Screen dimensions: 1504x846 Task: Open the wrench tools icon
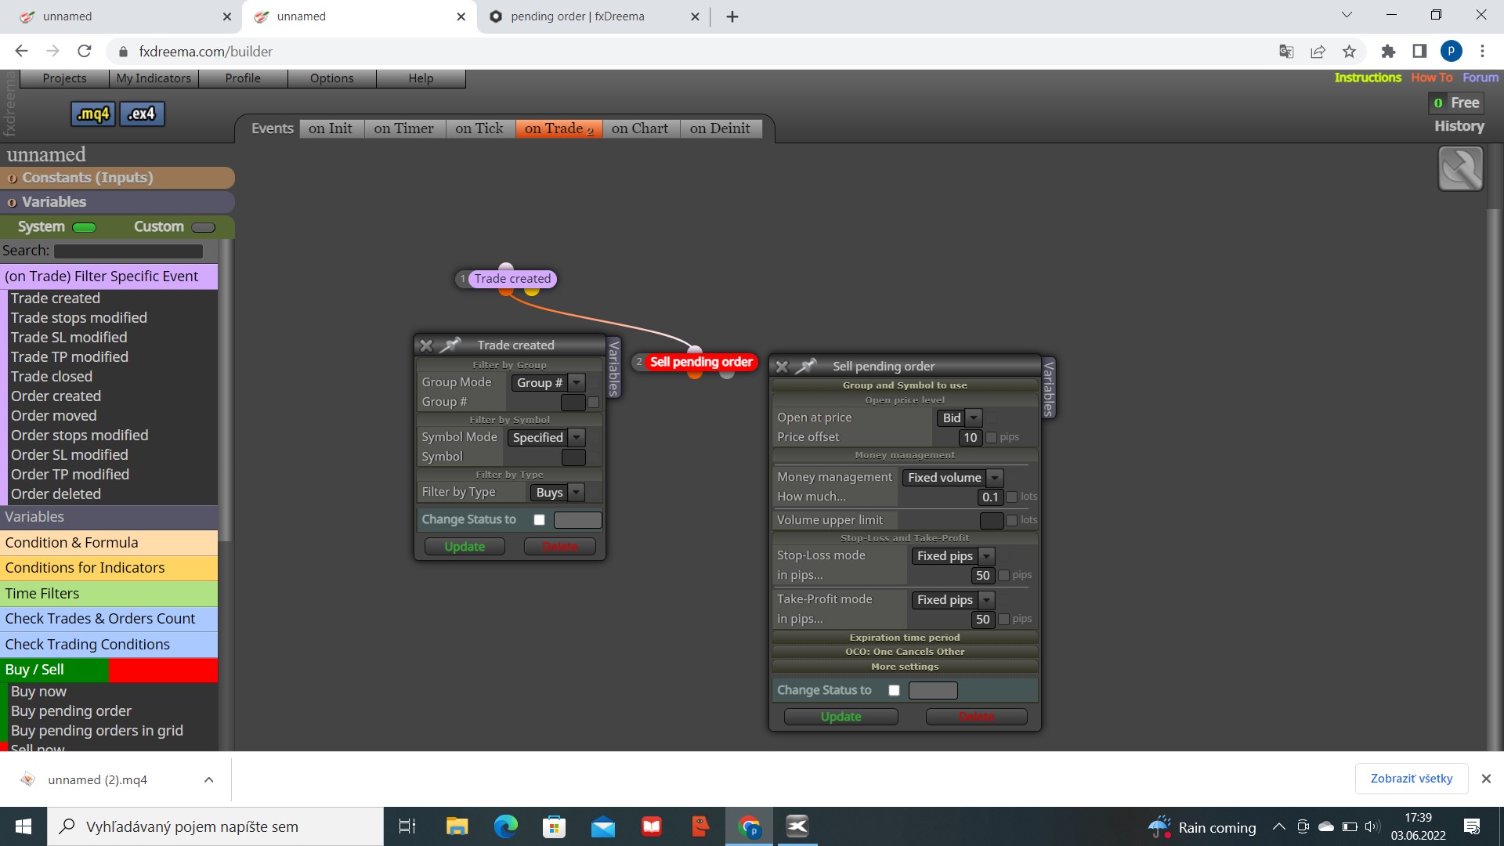[1461, 168]
